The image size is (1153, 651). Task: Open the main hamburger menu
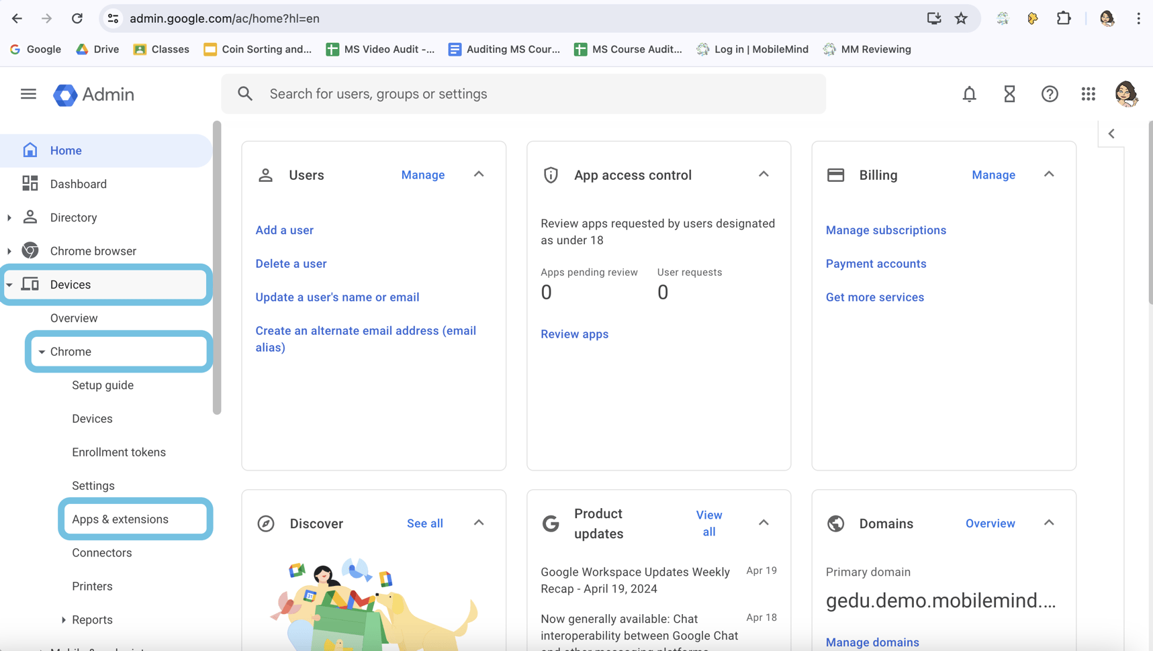pos(28,94)
